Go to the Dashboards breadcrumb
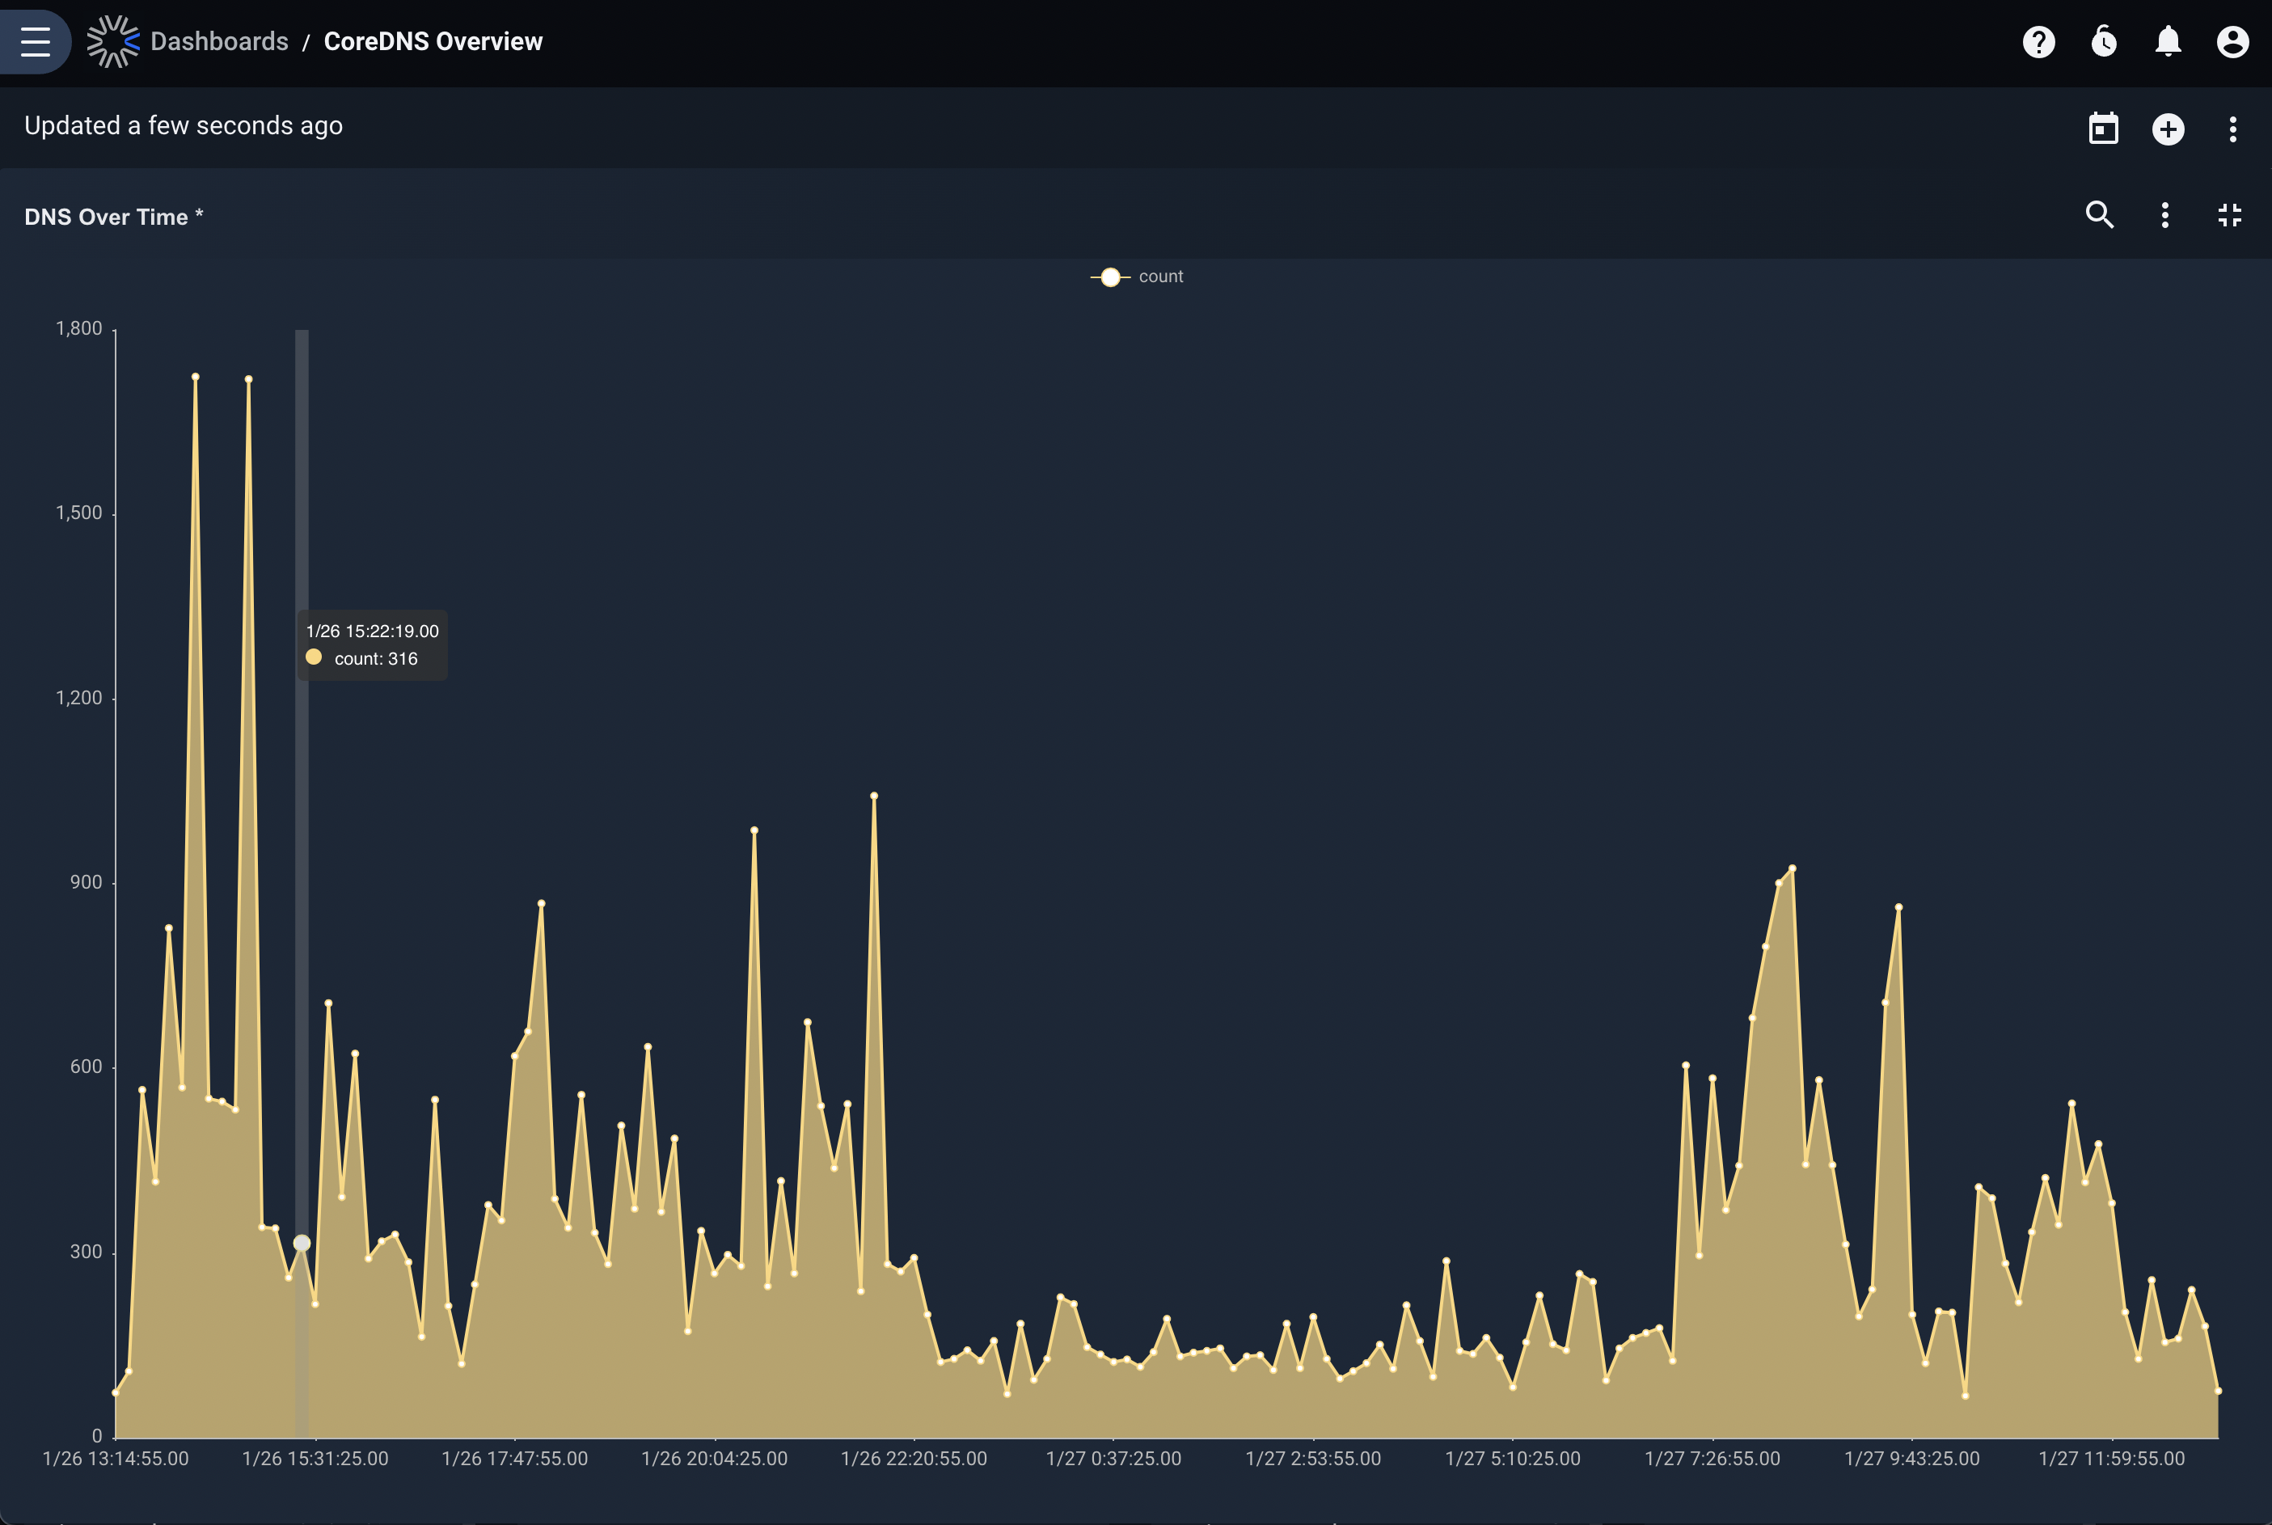Screen dimensions: 2272x1525 (219, 41)
